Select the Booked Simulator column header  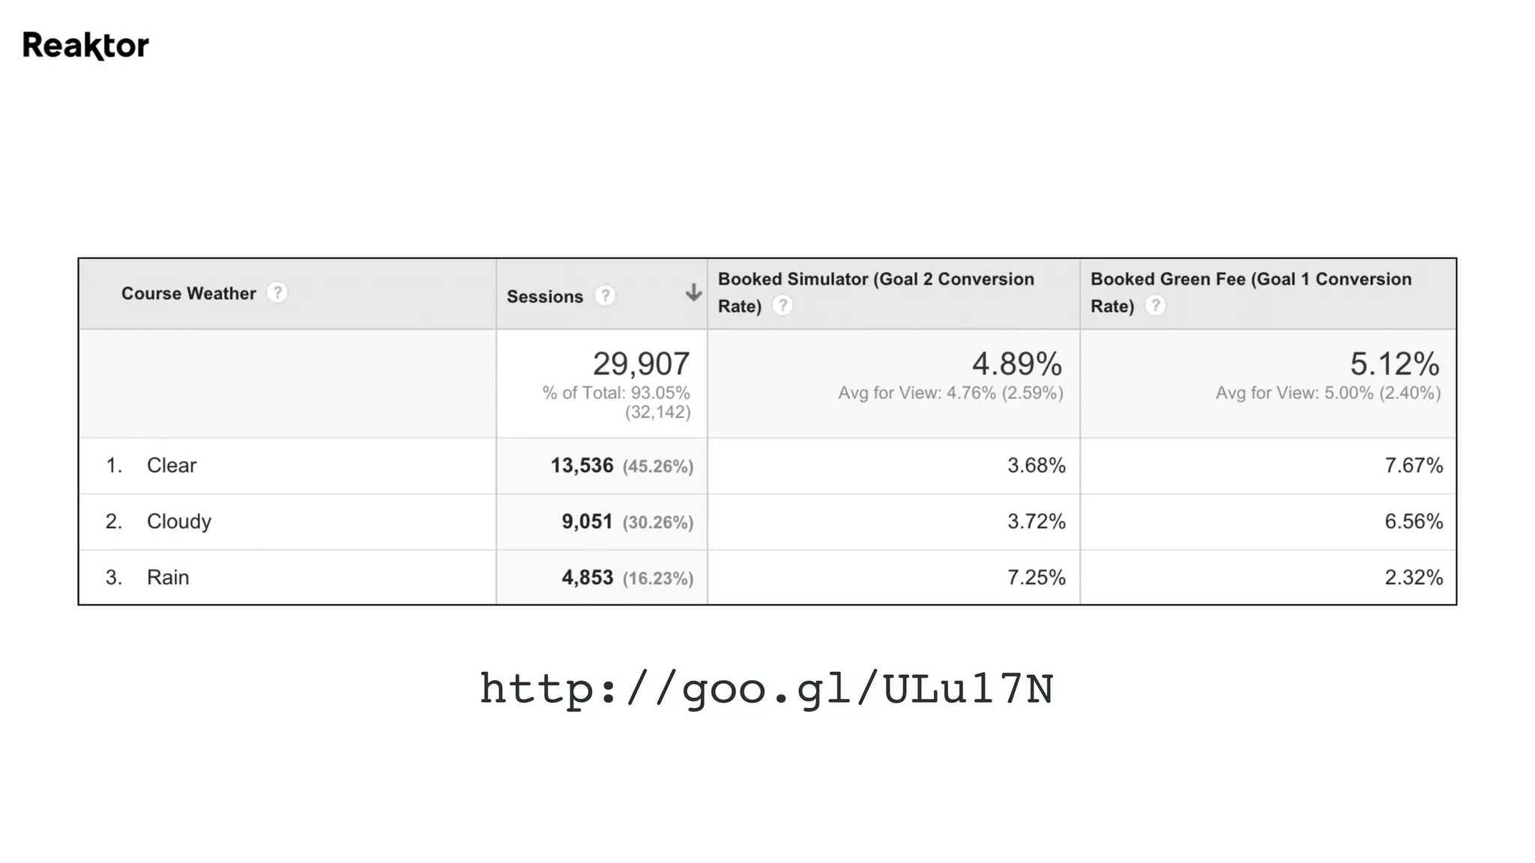tap(876, 292)
